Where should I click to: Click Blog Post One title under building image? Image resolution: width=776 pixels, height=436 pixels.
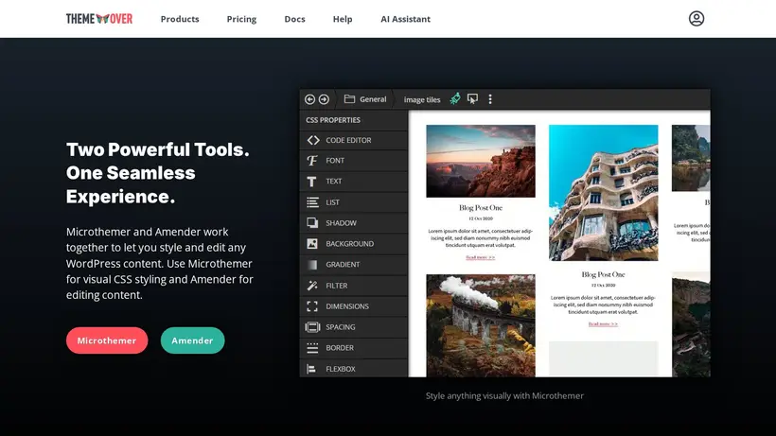click(603, 274)
